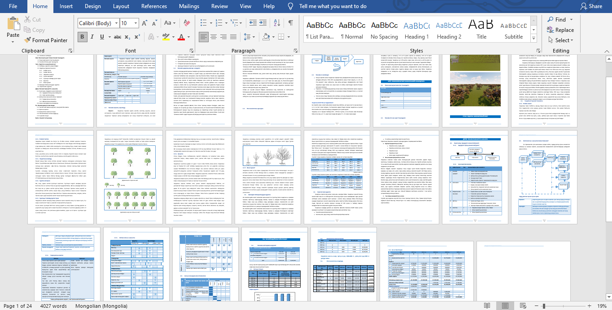Increase font size with the grow font icon

144,23
